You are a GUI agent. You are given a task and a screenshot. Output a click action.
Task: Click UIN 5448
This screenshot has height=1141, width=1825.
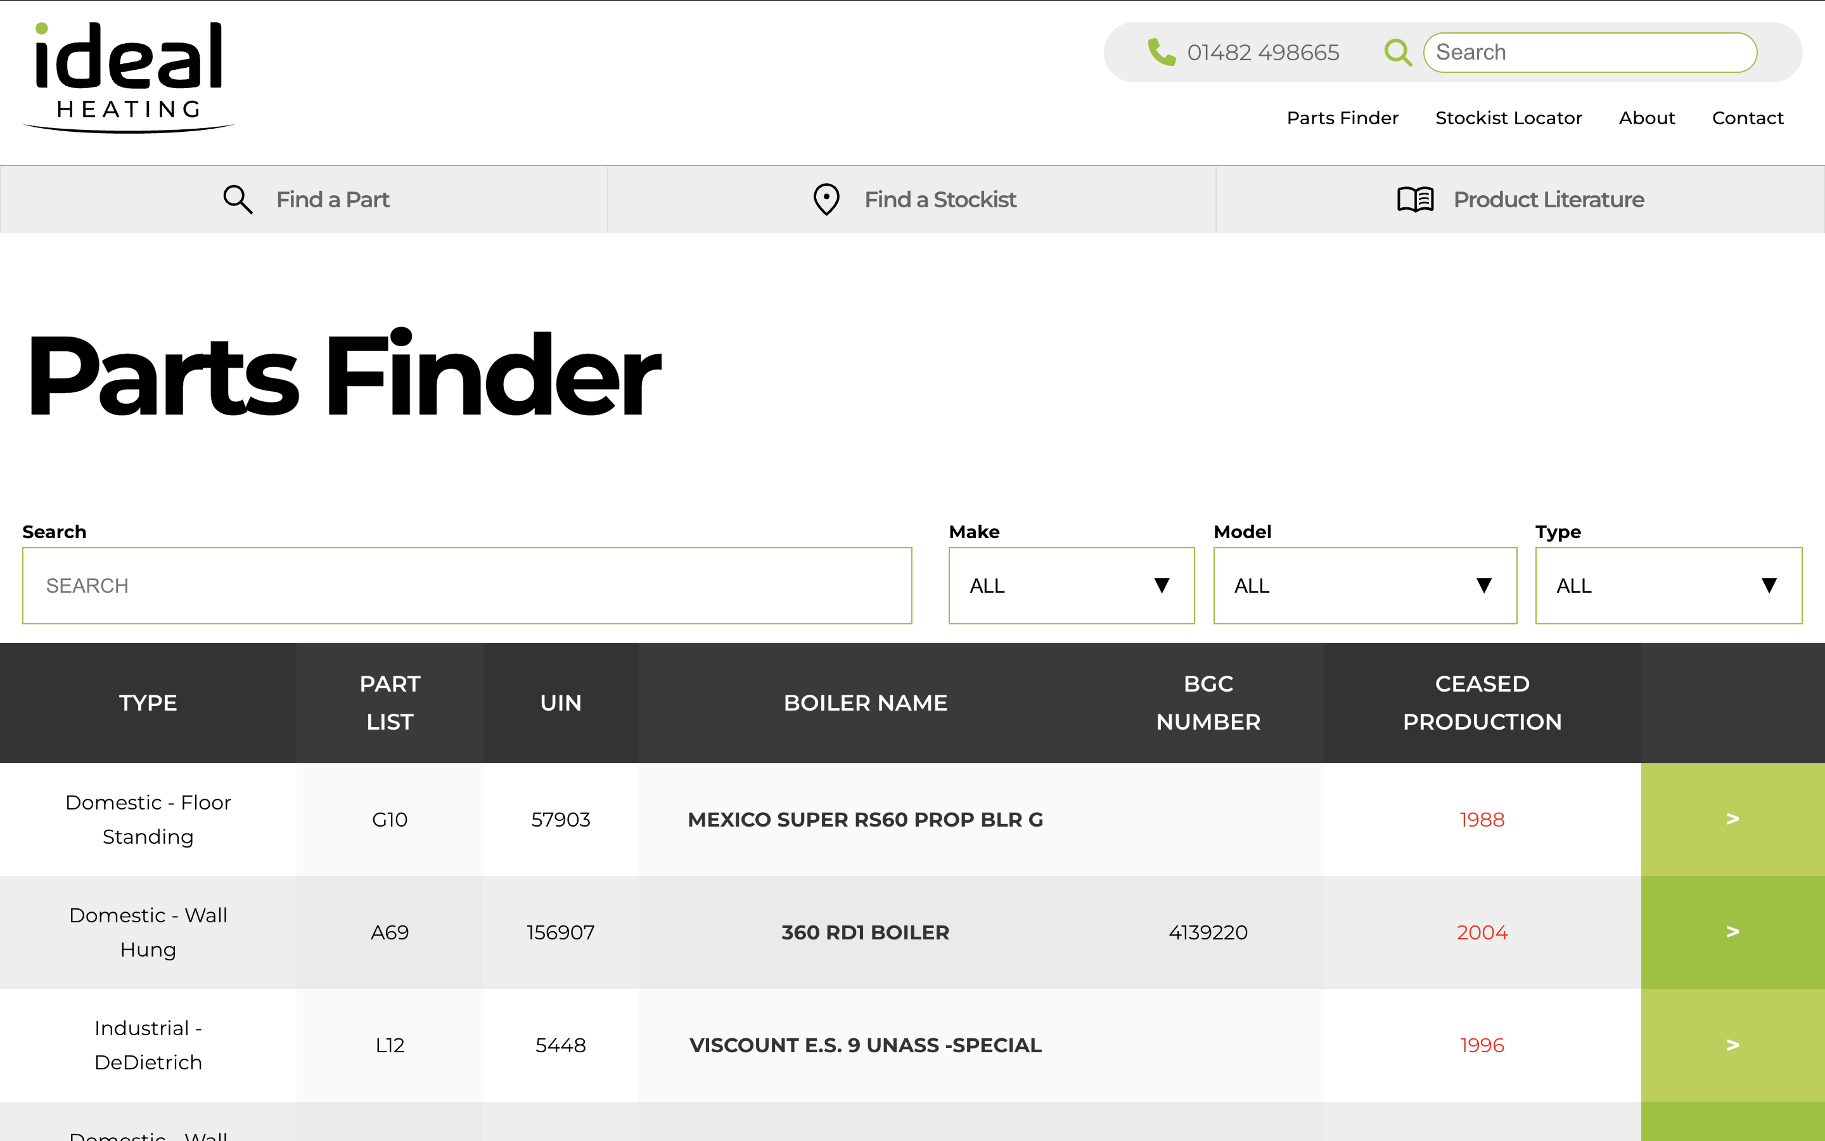pyautogui.click(x=560, y=1045)
